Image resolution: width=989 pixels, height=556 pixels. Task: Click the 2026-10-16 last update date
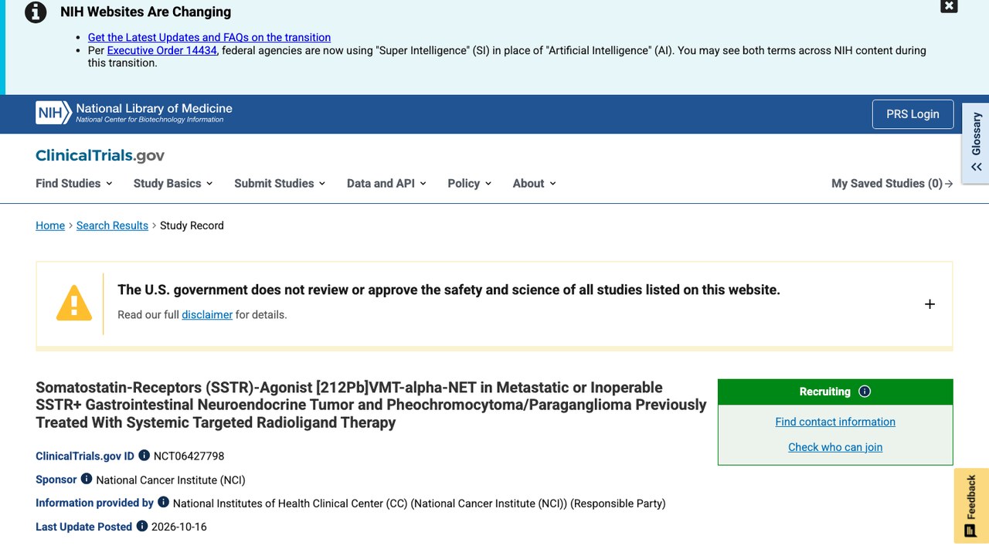[x=179, y=527]
